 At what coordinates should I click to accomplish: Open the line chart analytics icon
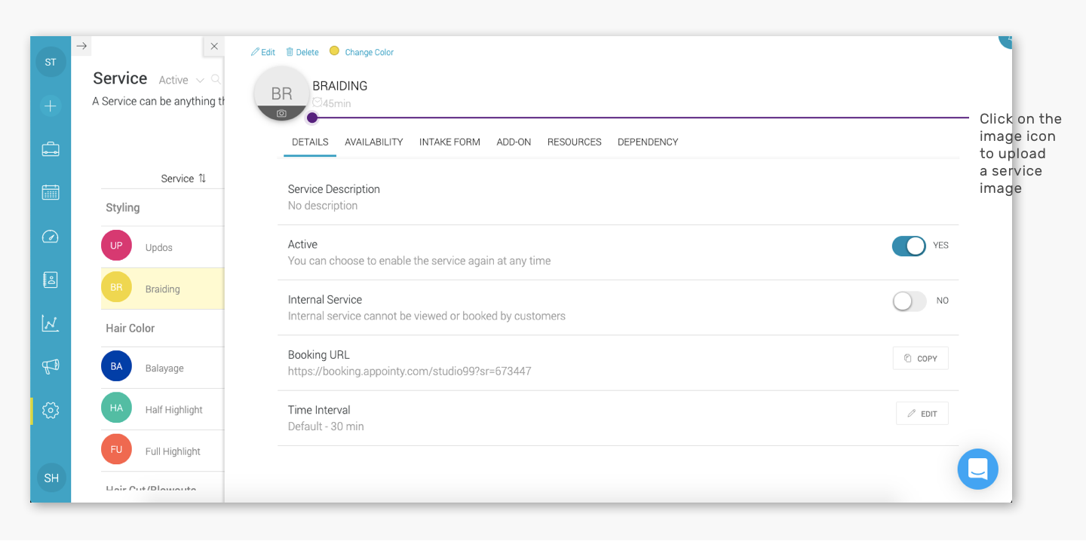click(x=51, y=323)
